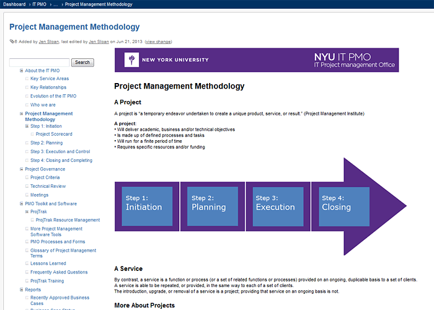This screenshot has width=434, height=310.
Task: Open Evolution of the IT PMO page
Action: coord(53,96)
